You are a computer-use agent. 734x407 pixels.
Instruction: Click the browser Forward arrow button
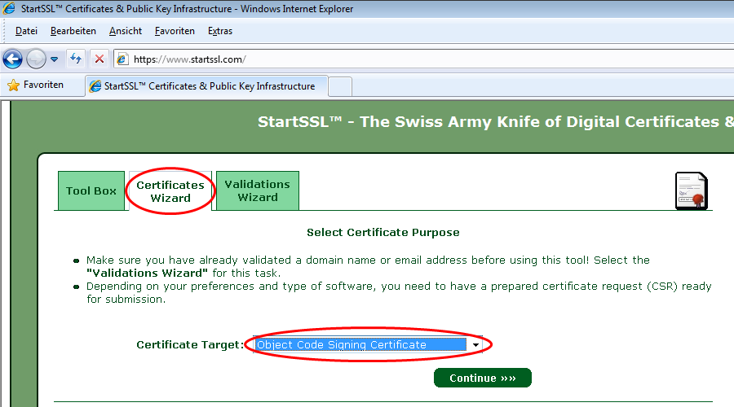click(x=36, y=59)
